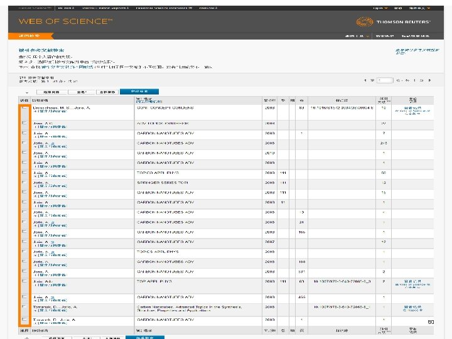Click the Select All button
Viewport: 452px width, 339px height.
[82, 92]
